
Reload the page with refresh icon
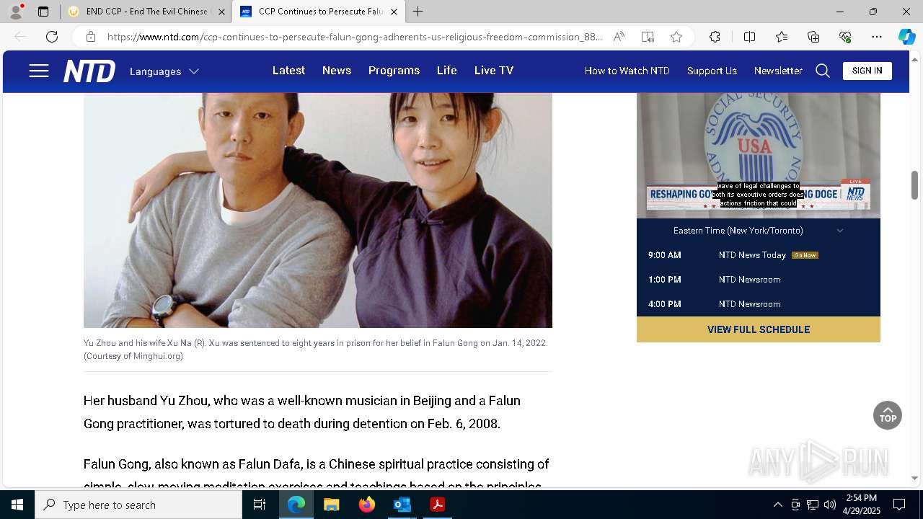coord(52,37)
